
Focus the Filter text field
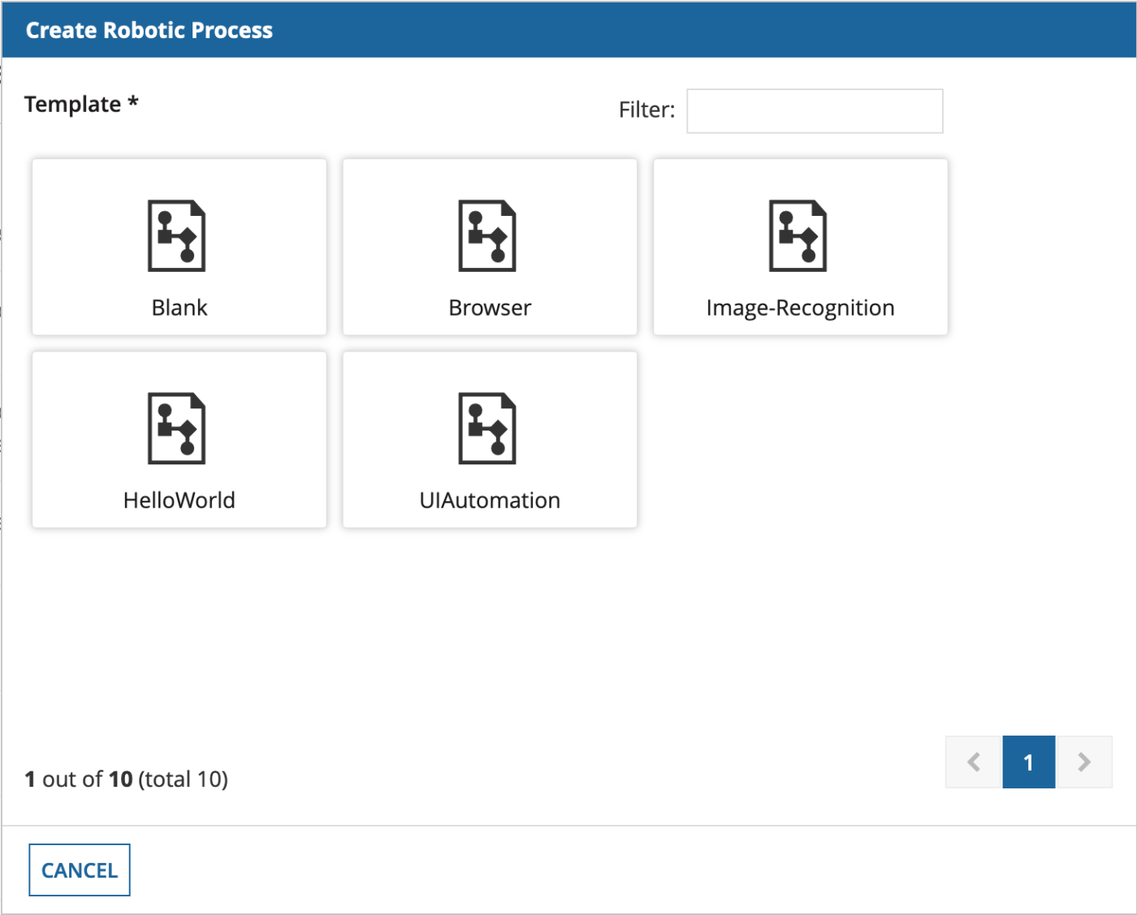(815, 111)
